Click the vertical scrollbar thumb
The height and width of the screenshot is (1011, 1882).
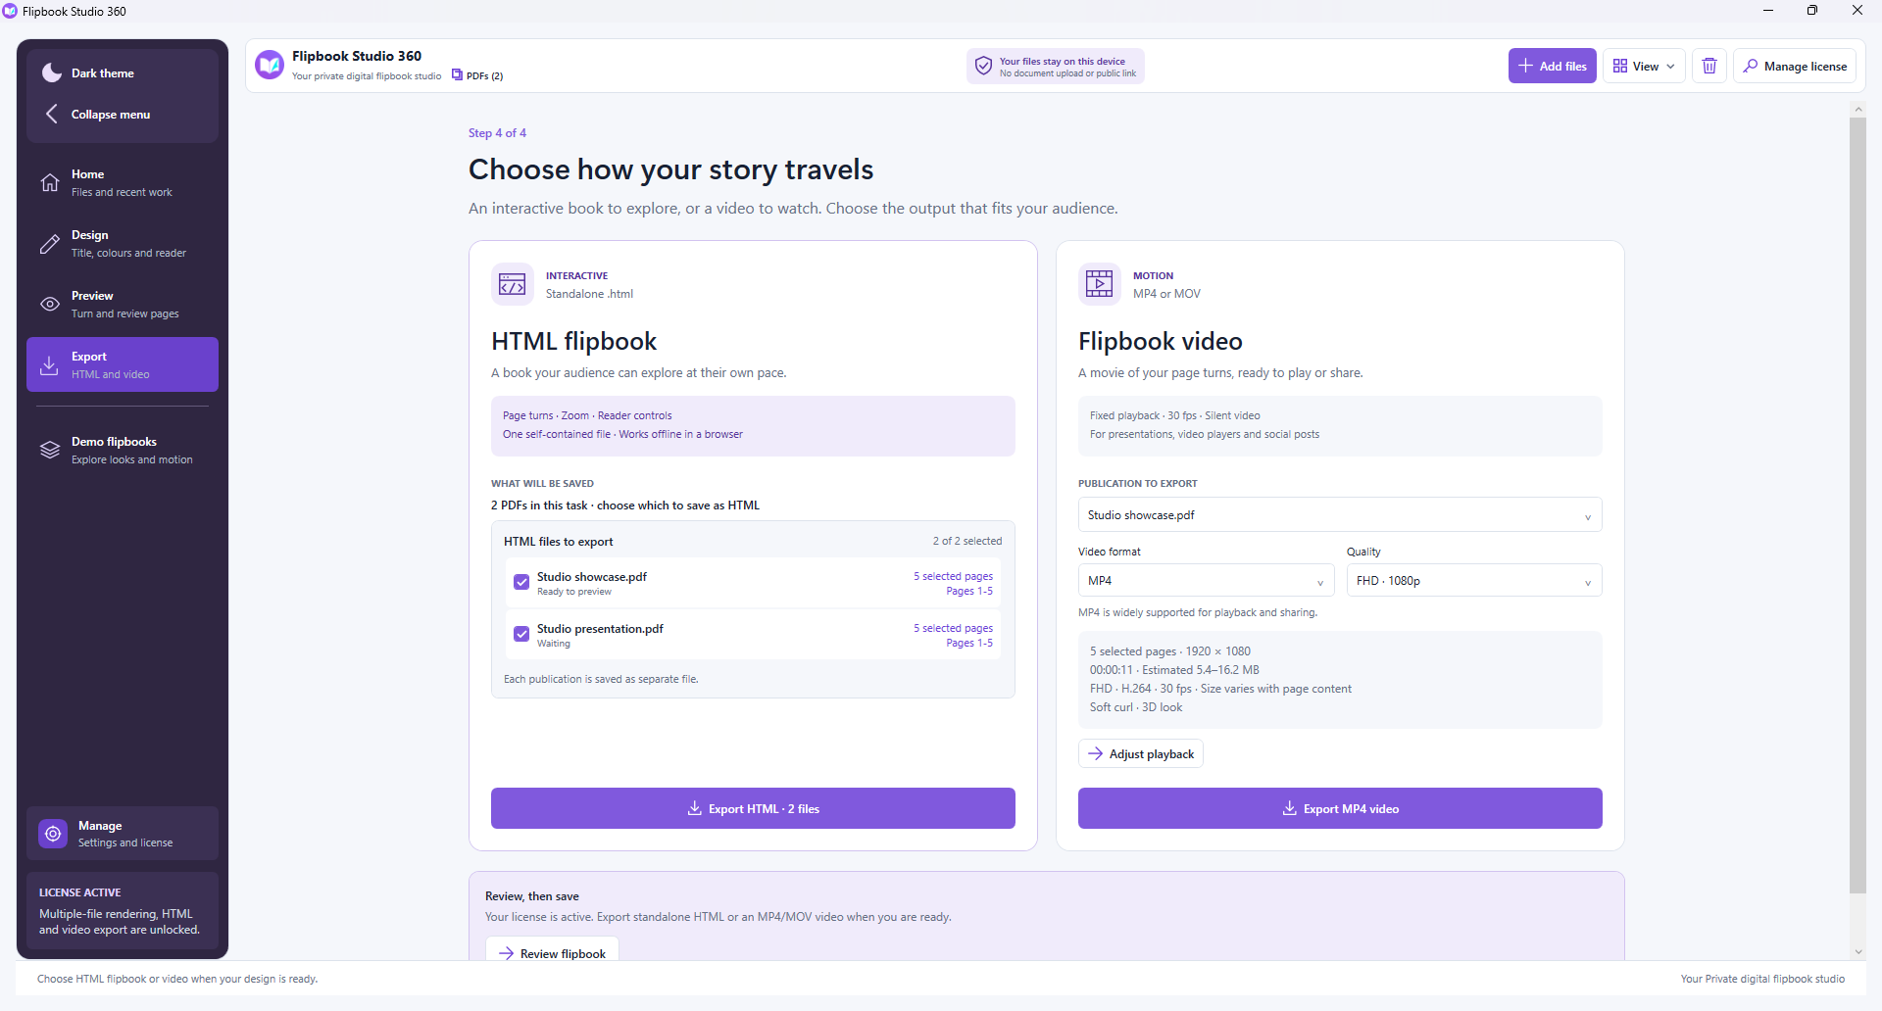pyautogui.click(x=1857, y=505)
